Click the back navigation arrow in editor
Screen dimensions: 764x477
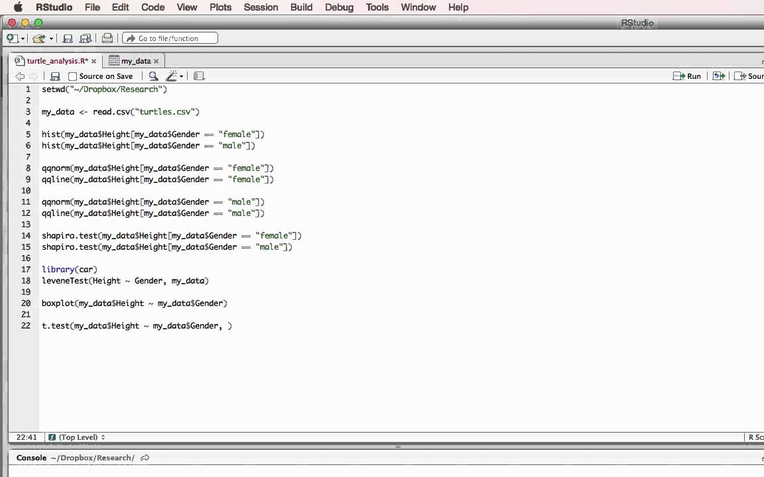[x=19, y=76]
